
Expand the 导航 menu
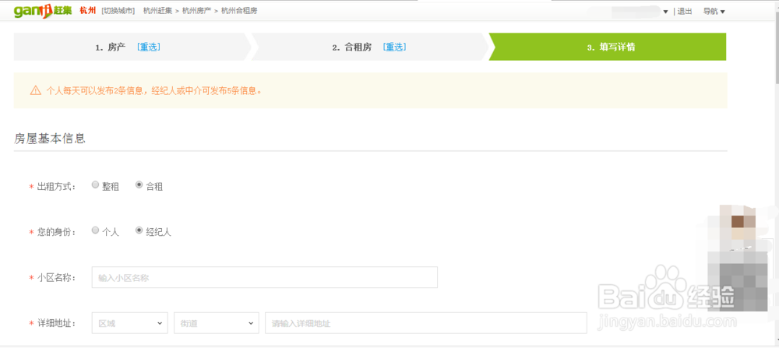coord(714,12)
